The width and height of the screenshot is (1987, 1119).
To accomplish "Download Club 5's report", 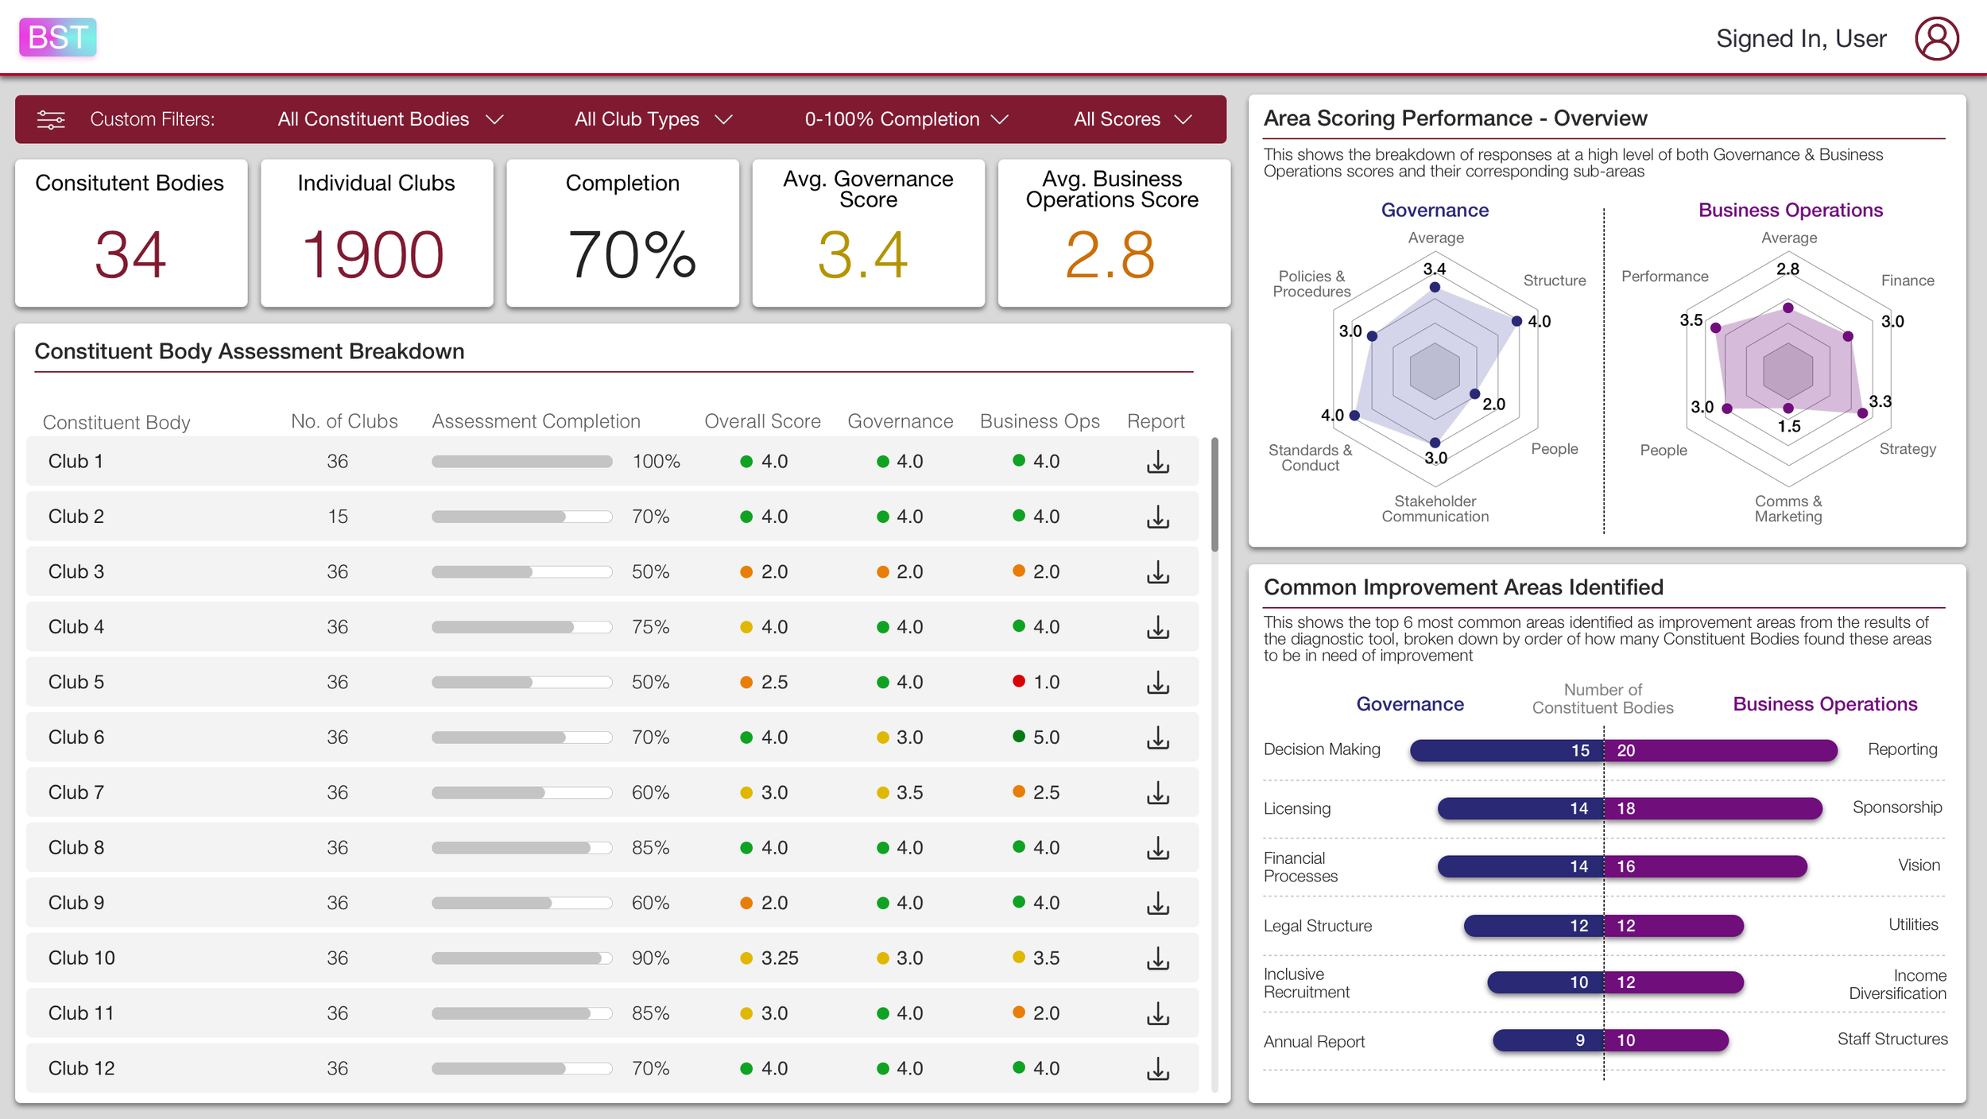I will (1159, 682).
